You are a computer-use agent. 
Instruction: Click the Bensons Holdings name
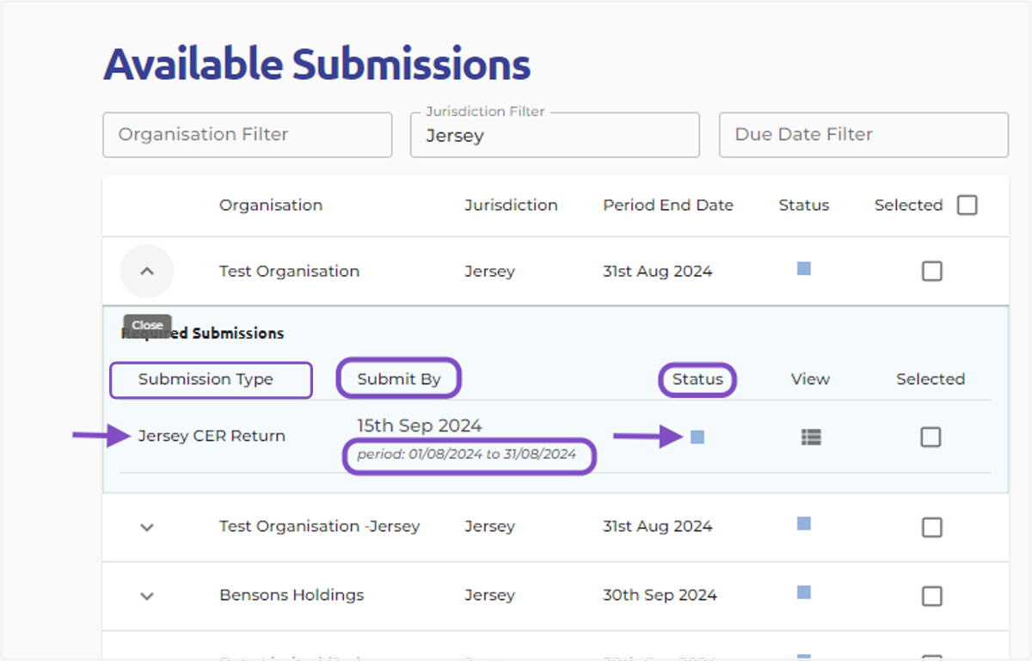[x=292, y=595]
